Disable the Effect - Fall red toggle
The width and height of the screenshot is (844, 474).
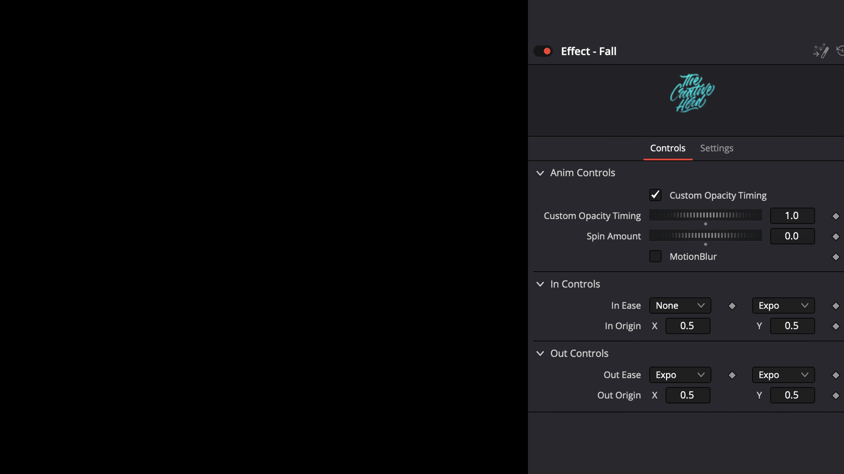(x=543, y=51)
